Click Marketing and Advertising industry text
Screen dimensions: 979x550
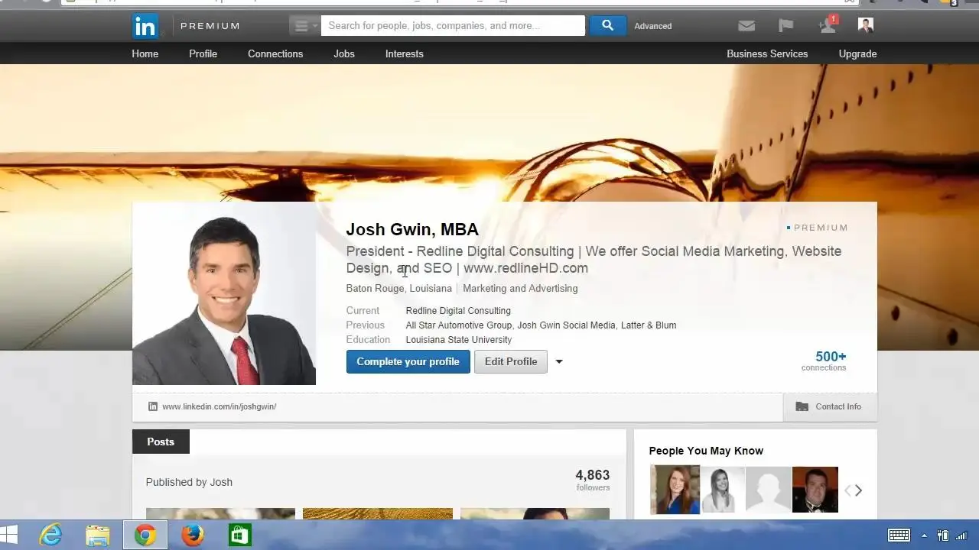(520, 288)
